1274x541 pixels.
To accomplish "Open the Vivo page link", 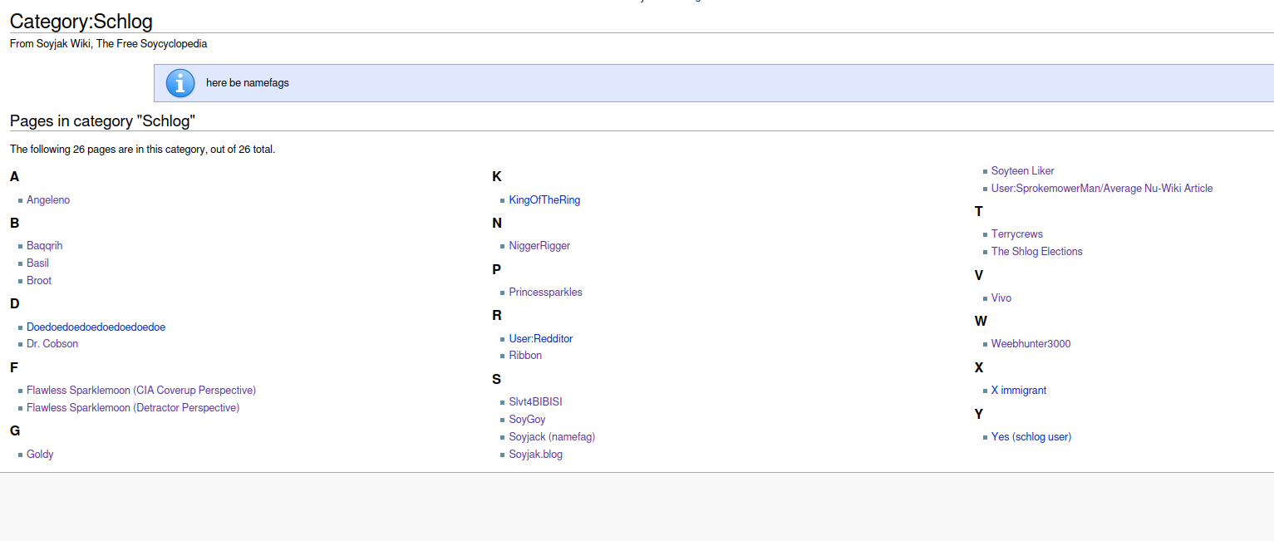I will (x=1001, y=298).
